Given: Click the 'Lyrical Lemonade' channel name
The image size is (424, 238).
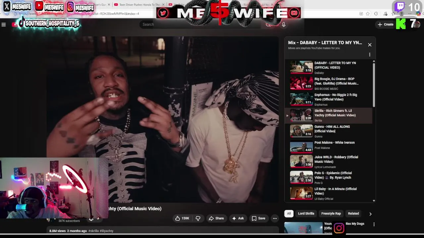Looking at the screenshot, I should 325,167.
